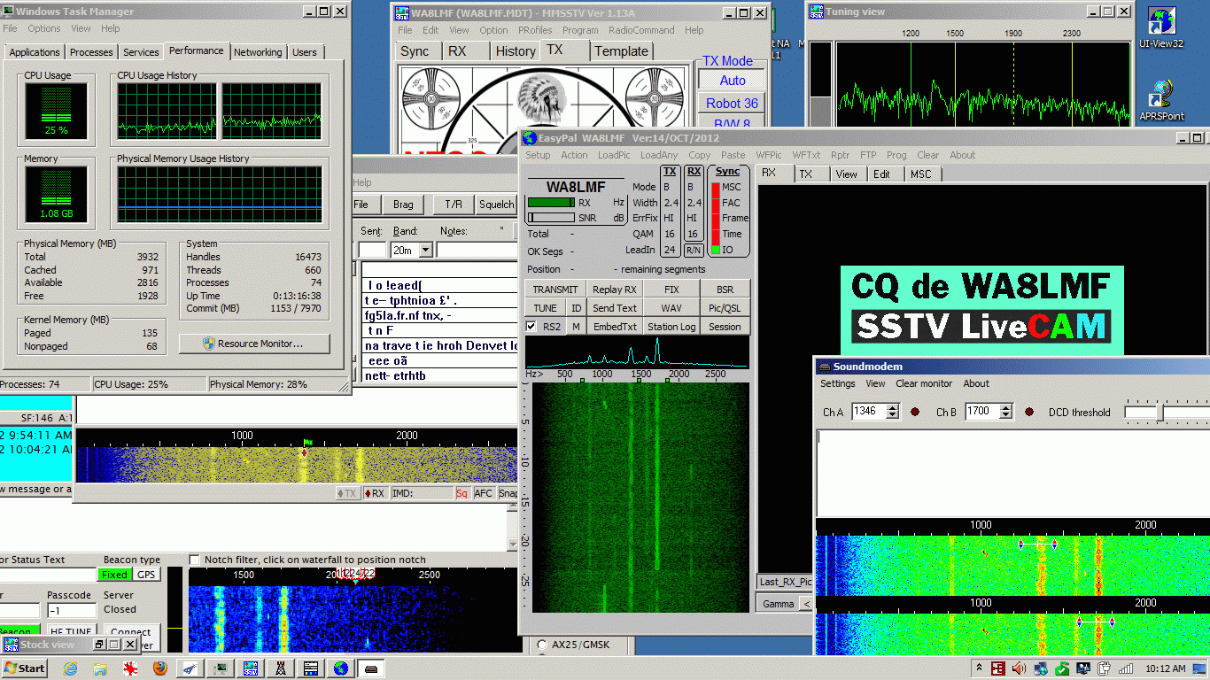Open RadioCommand menu in MMSSTV
Screen dimensions: 1210x680
642,30
